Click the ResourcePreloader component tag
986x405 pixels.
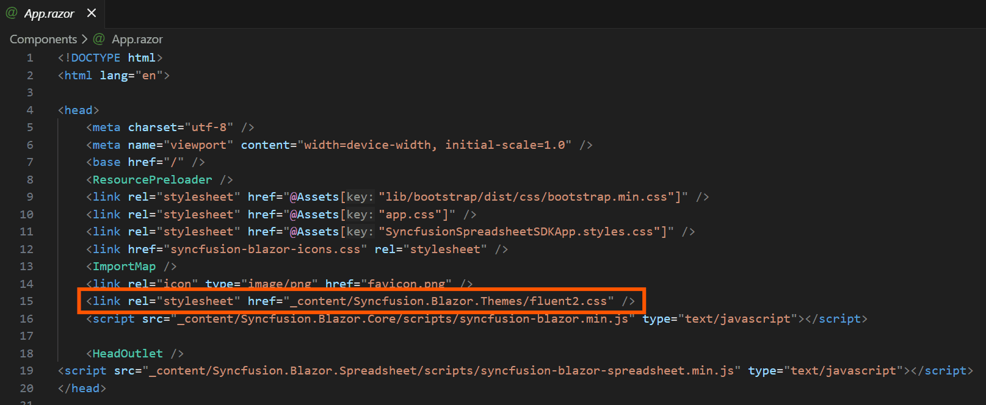pyautogui.click(x=152, y=180)
